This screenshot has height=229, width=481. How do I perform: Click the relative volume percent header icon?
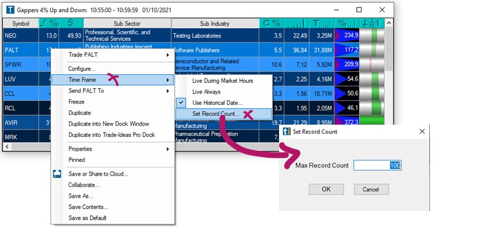point(346,23)
